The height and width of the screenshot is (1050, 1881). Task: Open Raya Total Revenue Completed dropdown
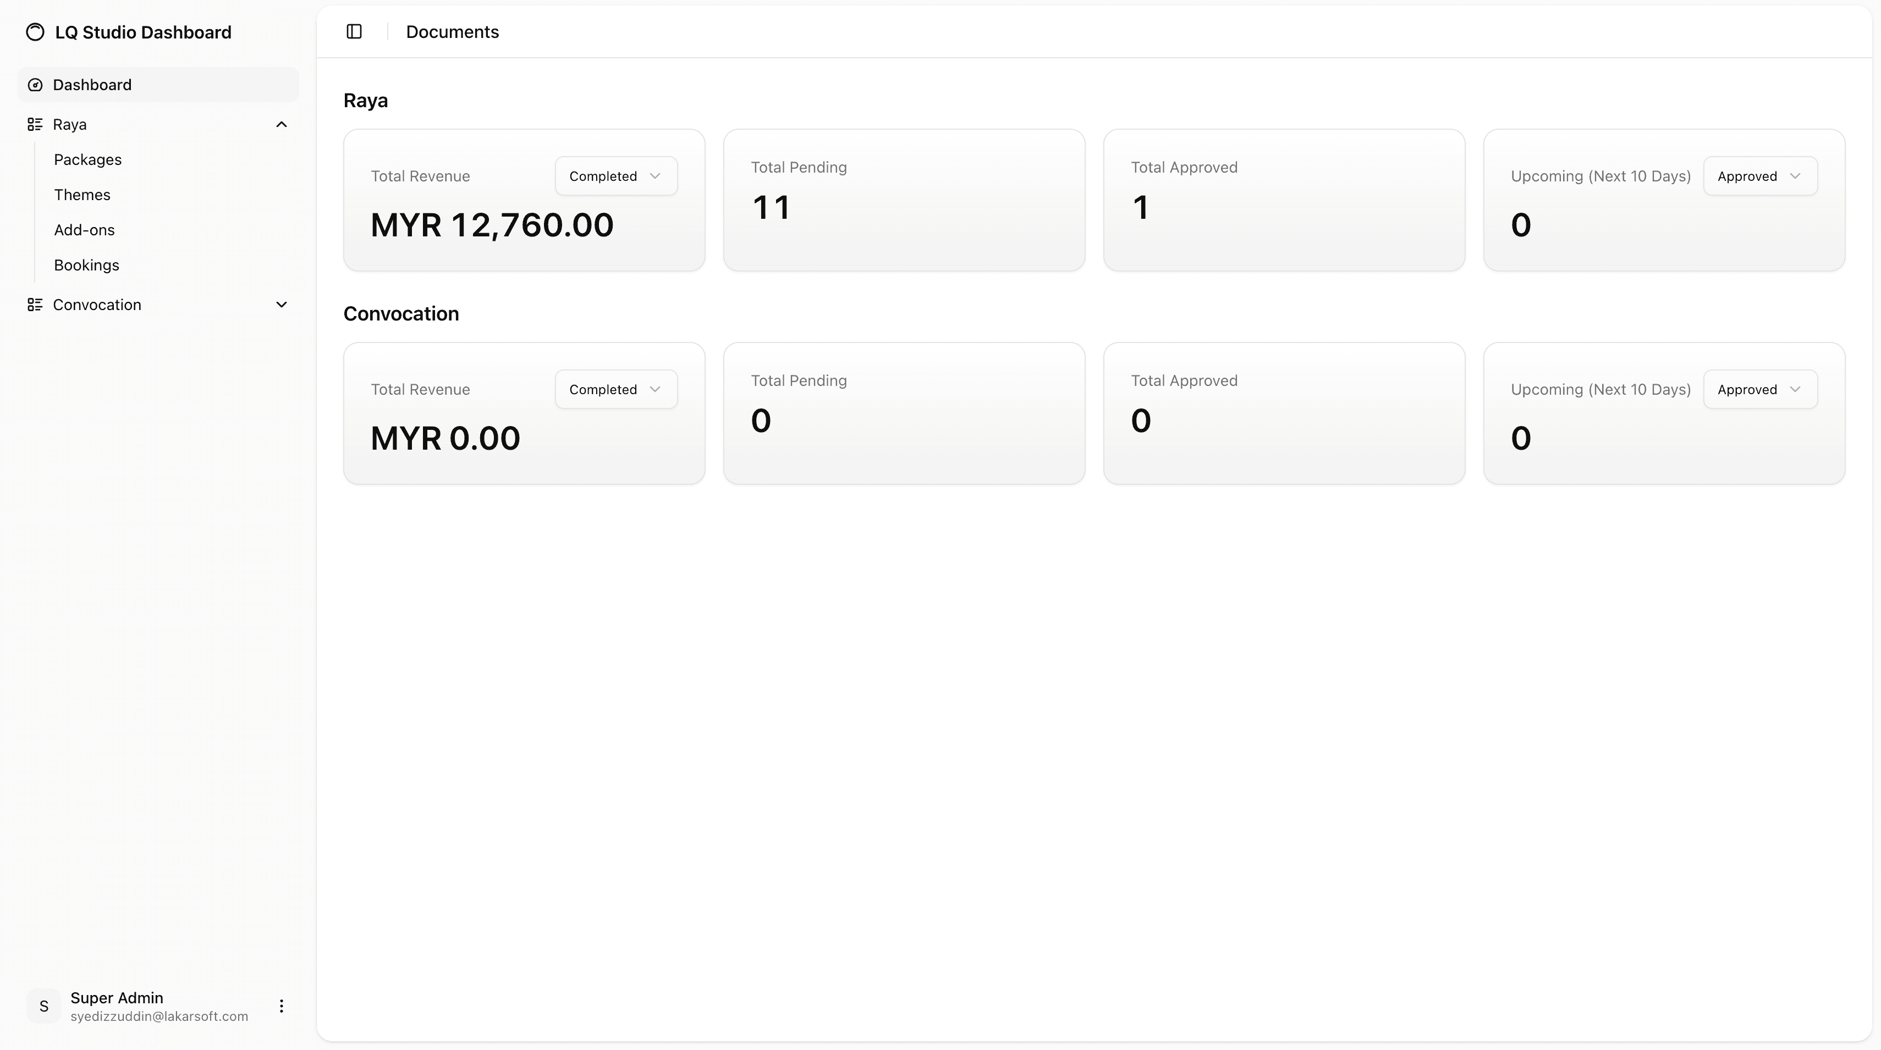click(x=617, y=176)
